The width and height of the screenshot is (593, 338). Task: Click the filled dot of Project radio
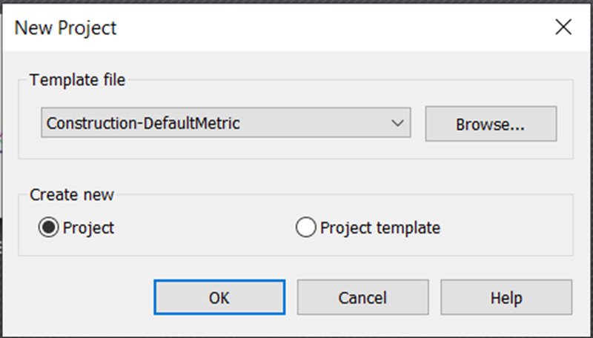(x=48, y=228)
